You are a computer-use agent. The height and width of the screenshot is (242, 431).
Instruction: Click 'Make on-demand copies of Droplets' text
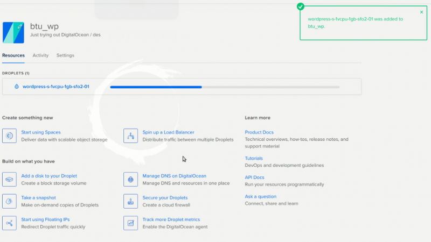(60, 205)
